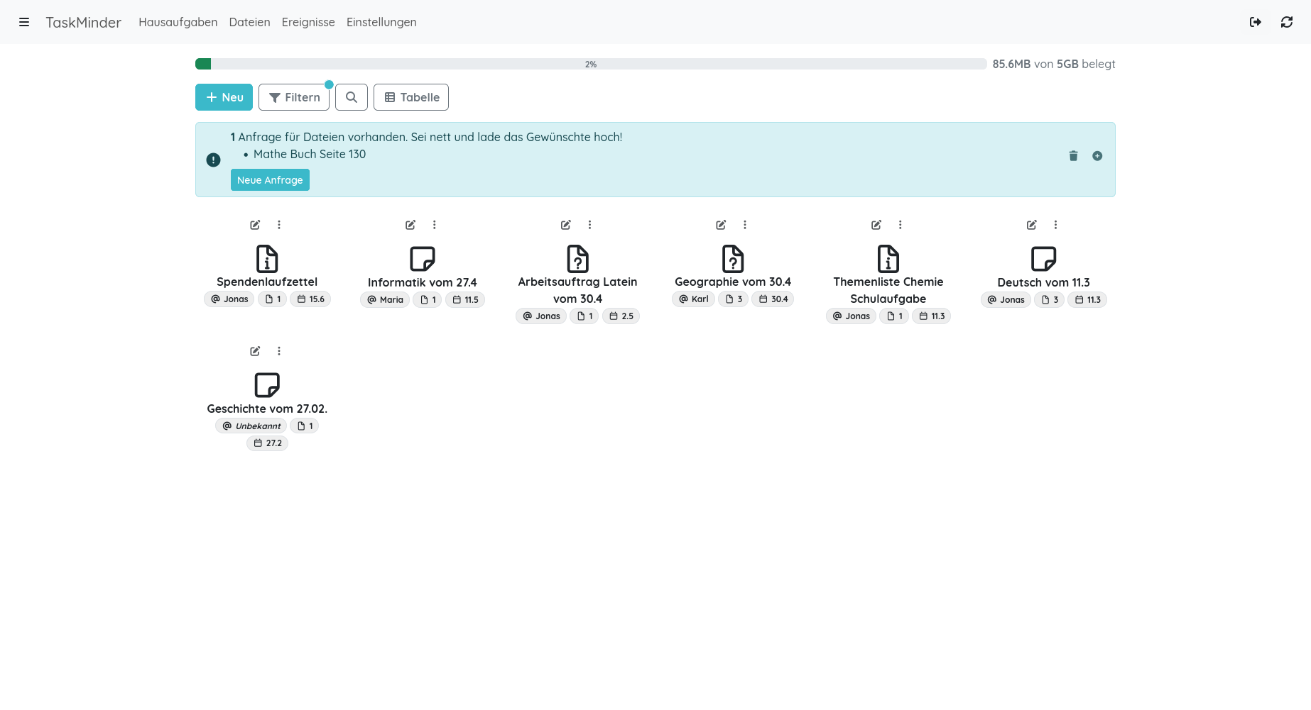1311x710 pixels.
Task: Go to the Hausaufgaben menu
Action: [x=178, y=22]
